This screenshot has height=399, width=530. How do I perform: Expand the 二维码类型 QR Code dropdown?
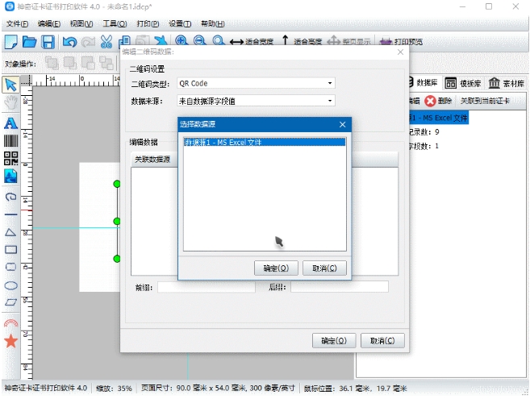pyautogui.click(x=256, y=83)
